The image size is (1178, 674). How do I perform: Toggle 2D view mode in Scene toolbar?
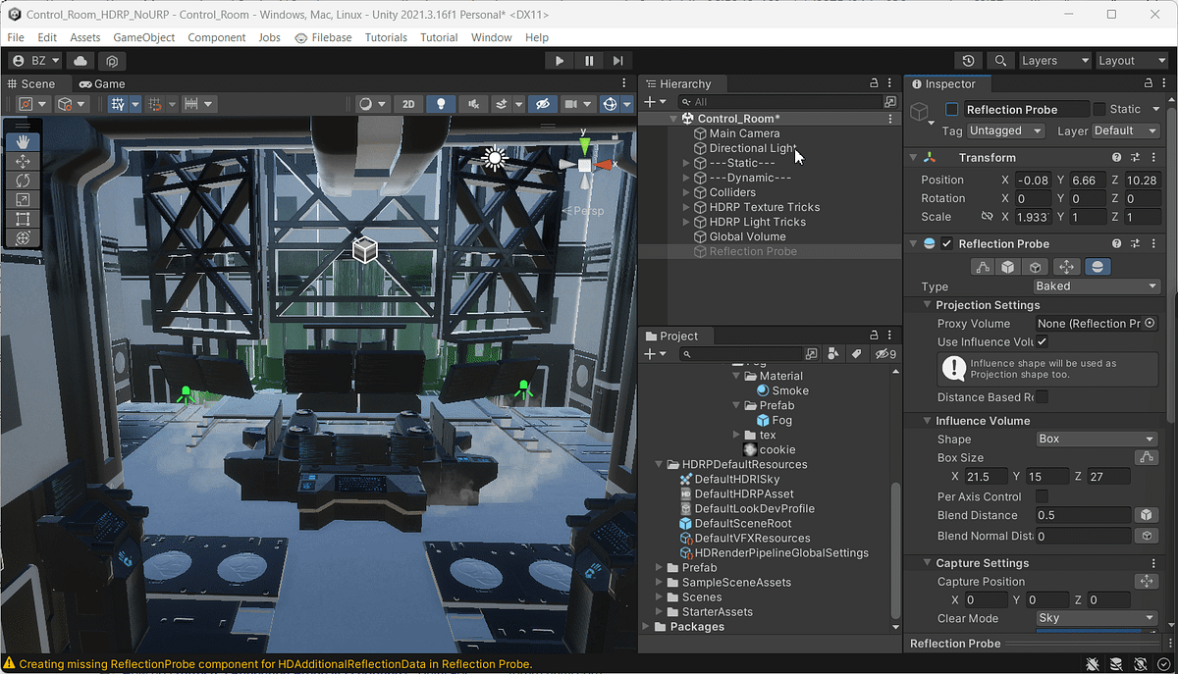point(409,103)
